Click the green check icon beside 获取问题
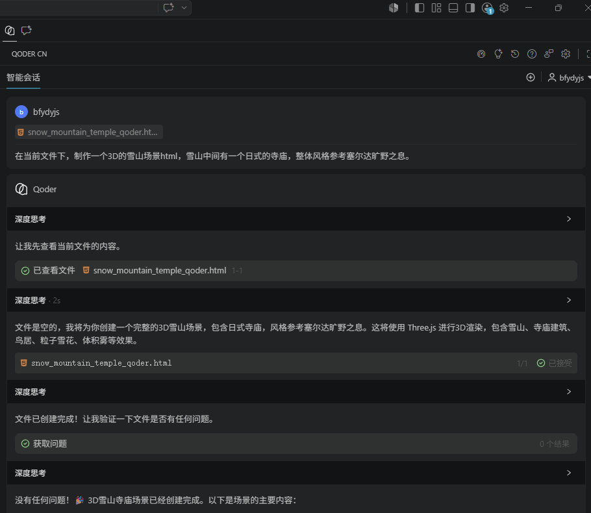The height and width of the screenshot is (513, 591). click(25, 444)
